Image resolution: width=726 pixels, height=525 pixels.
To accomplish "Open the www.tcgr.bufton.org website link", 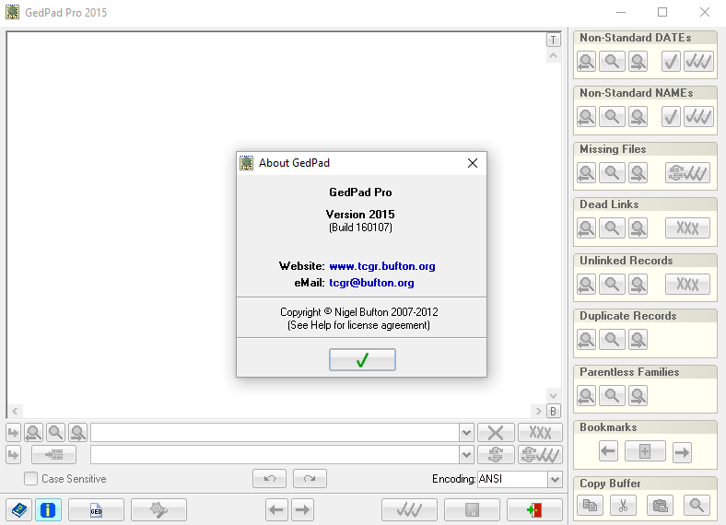I will [382, 266].
